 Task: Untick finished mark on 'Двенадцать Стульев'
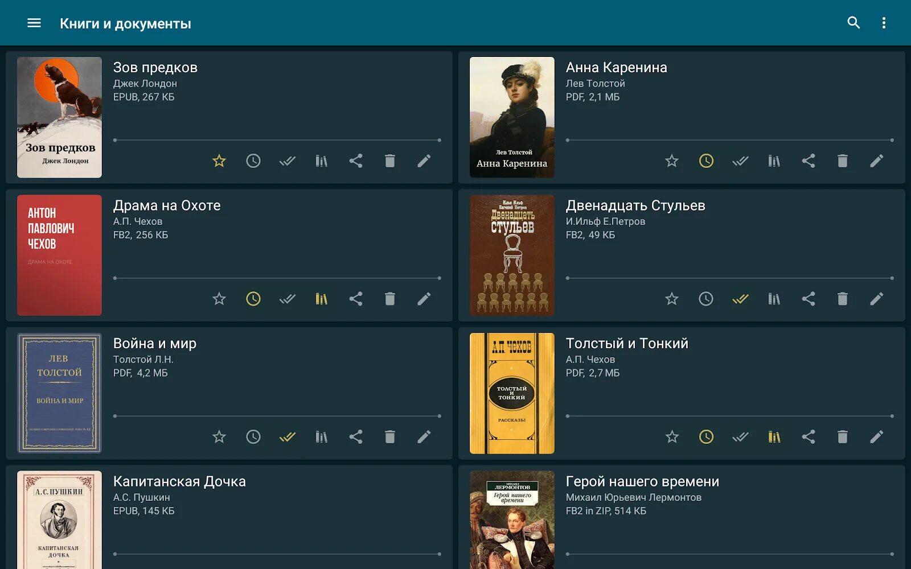click(740, 299)
